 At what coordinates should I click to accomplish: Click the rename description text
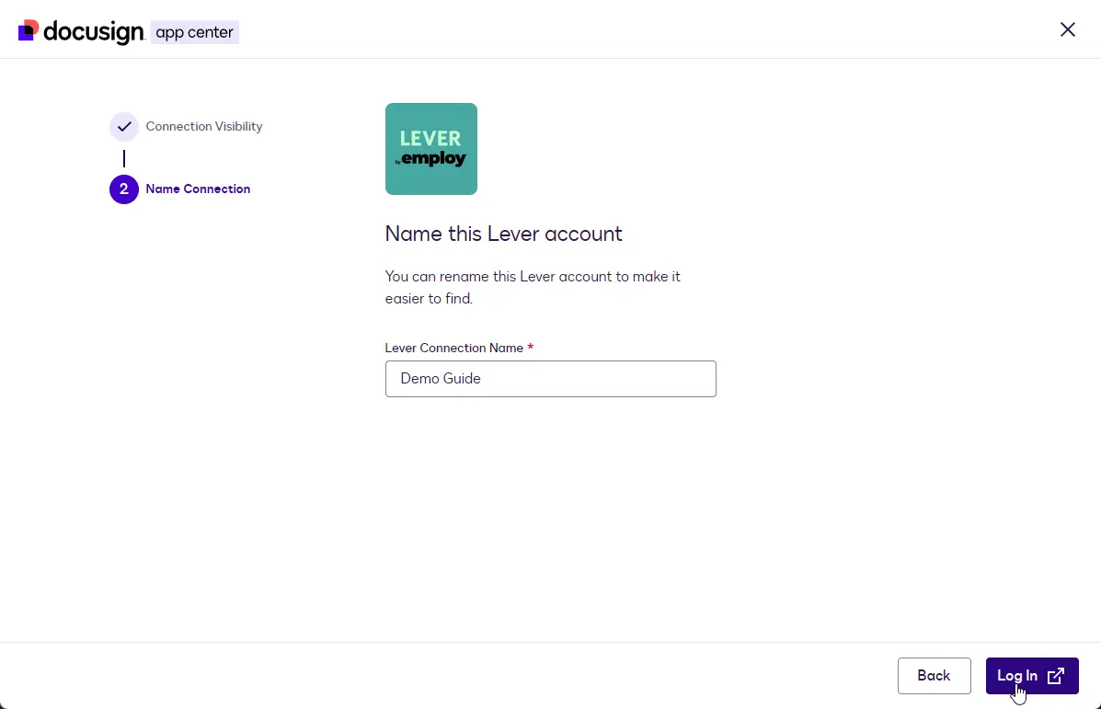tap(533, 287)
